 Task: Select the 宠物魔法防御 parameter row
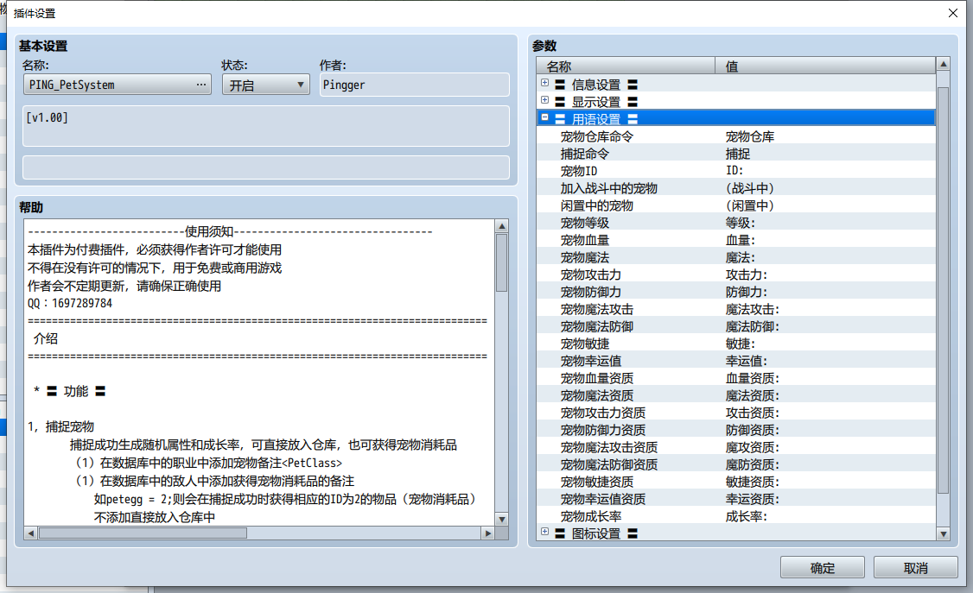(736, 326)
